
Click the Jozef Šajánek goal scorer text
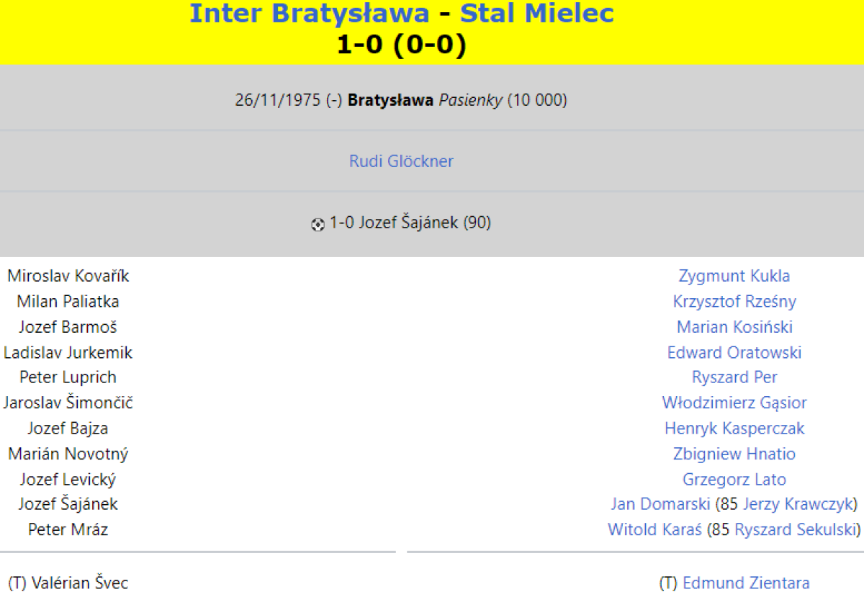click(408, 223)
